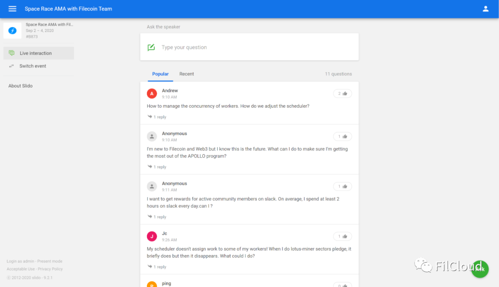Open Acceptable Use link
The image size is (499, 287).
pyautogui.click(x=21, y=269)
